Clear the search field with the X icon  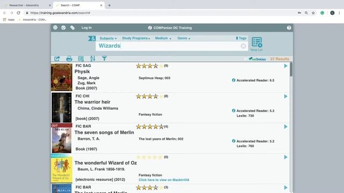(243, 46)
